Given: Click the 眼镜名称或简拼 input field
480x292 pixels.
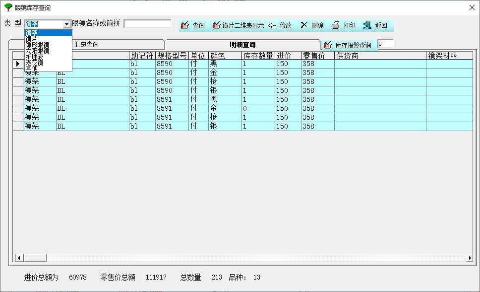Looking at the screenshot, I should pos(147,24).
